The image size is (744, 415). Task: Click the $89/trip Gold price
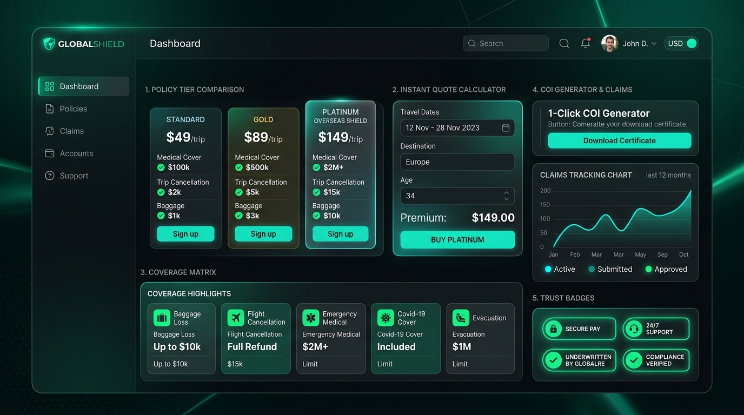[263, 137]
